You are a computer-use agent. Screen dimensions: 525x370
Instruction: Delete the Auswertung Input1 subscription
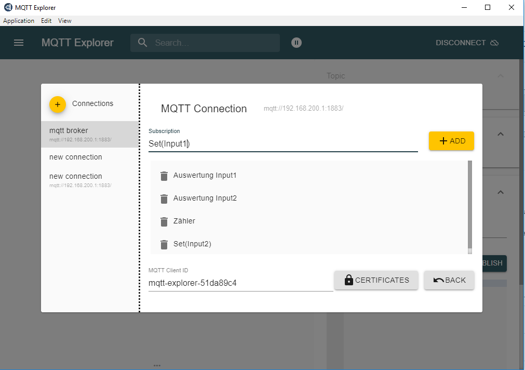click(x=164, y=176)
